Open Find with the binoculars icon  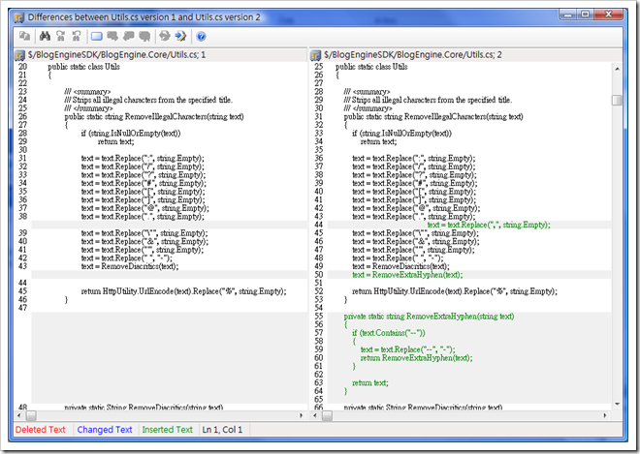(x=45, y=36)
